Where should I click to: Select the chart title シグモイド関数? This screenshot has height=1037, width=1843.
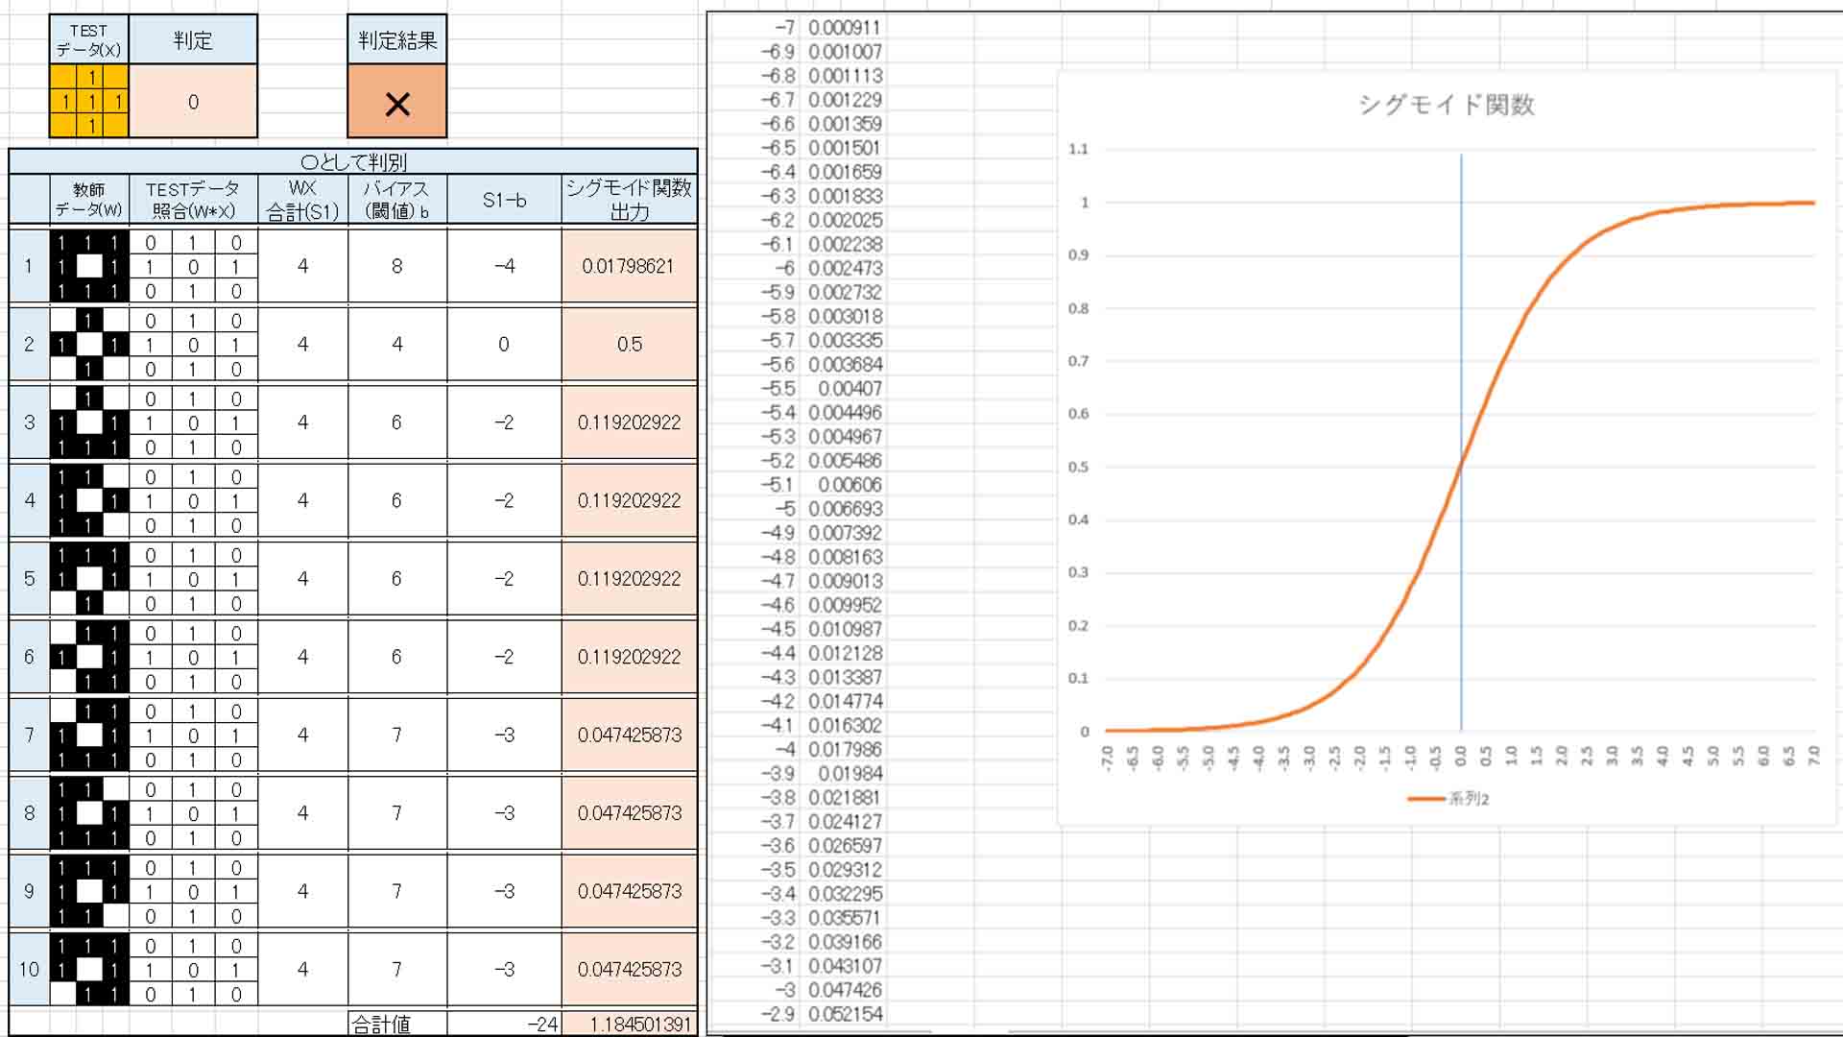pos(1447,105)
